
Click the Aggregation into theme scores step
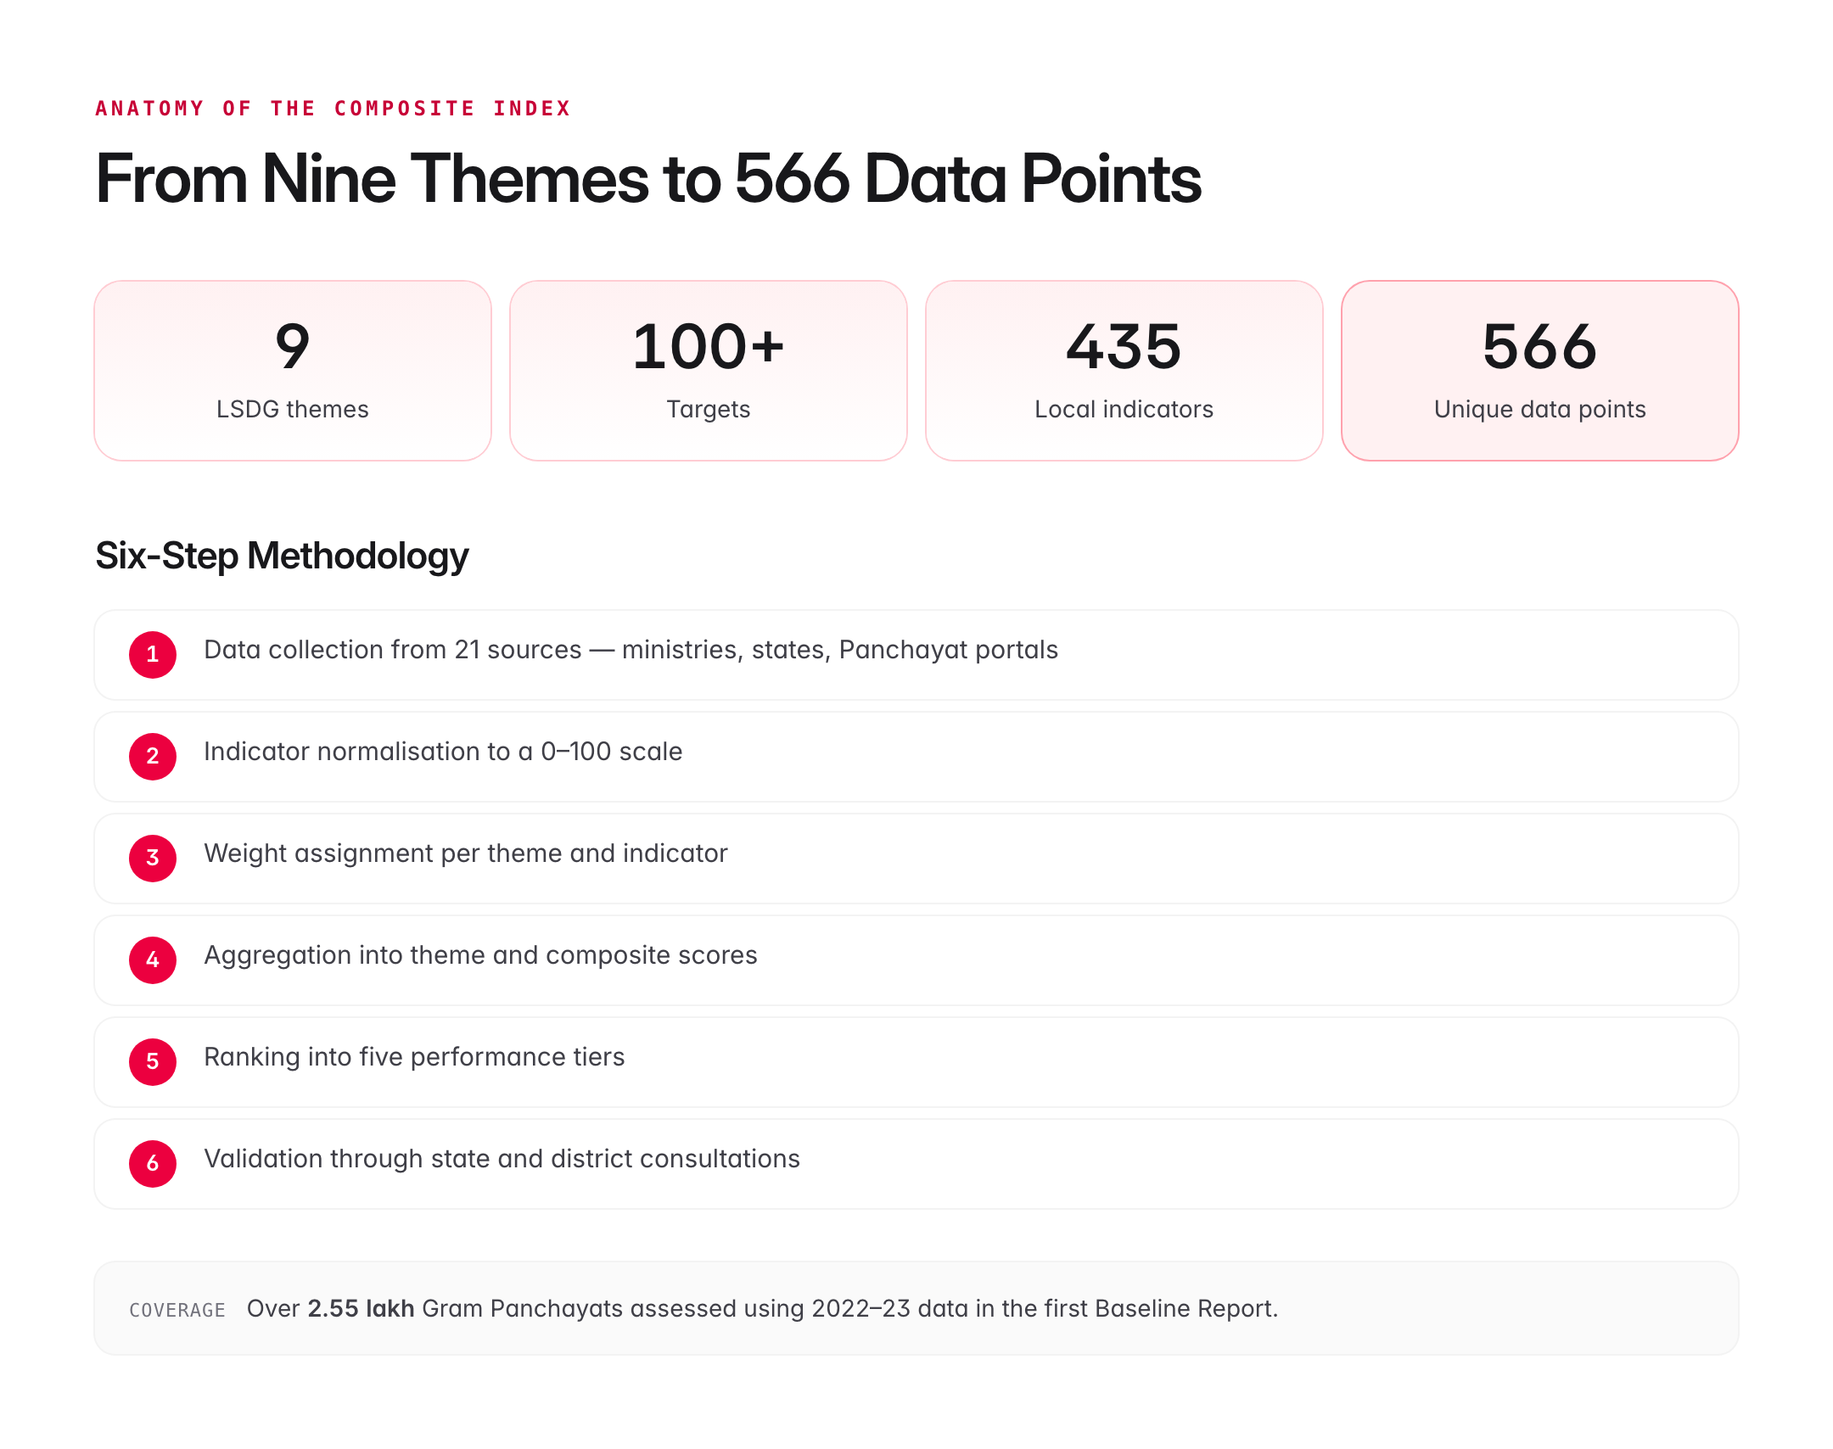pos(480,955)
